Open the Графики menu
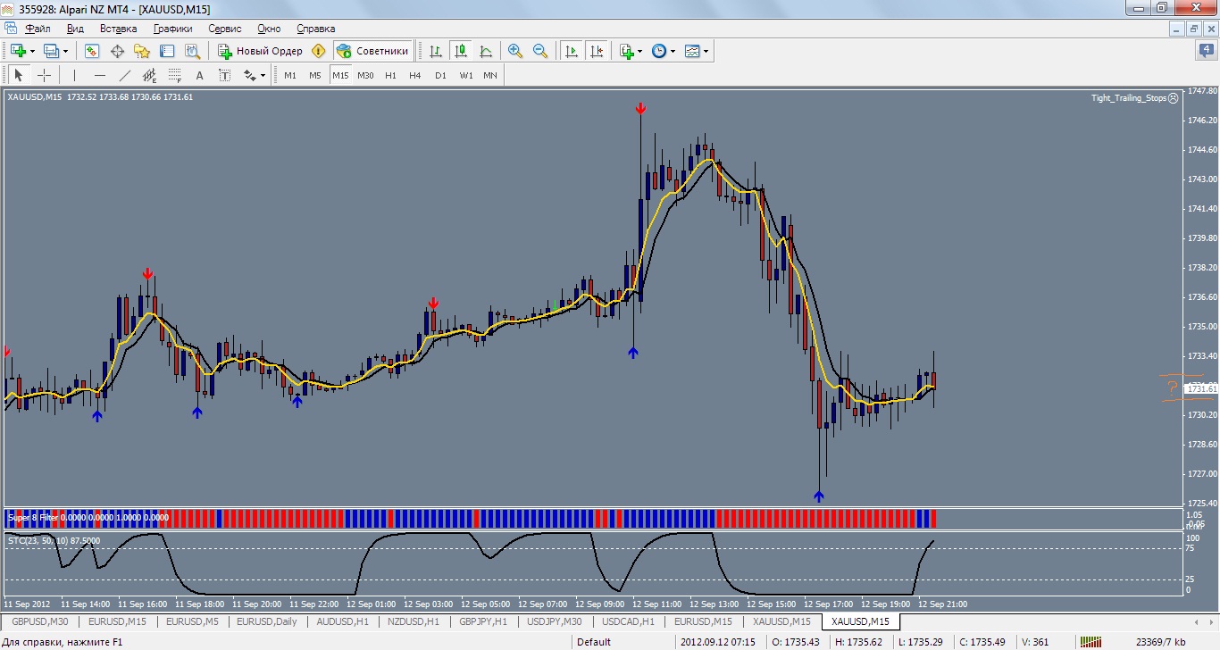The image size is (1220, 650). [x=172, y=29]
